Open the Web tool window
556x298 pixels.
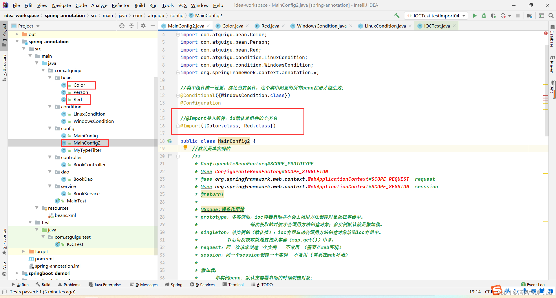coord(4,269)
